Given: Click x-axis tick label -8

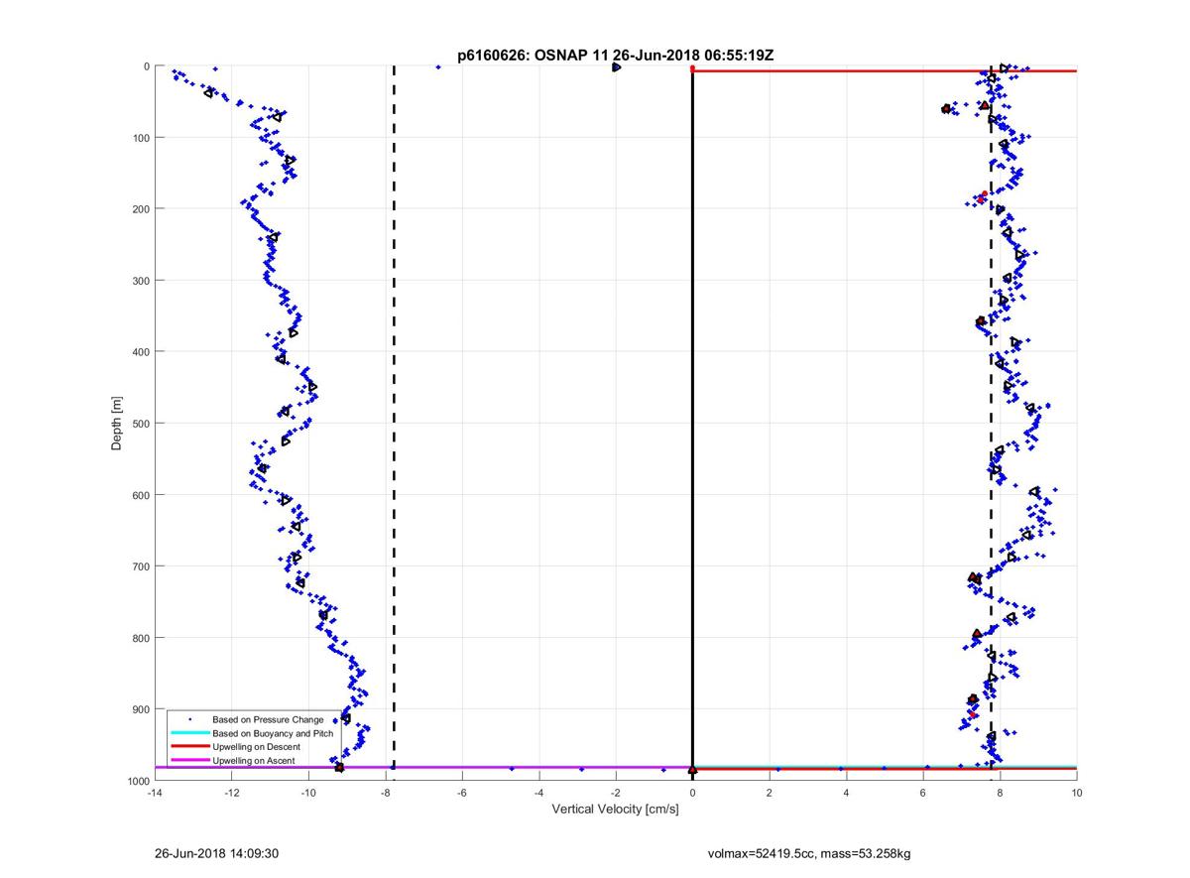Looking at the screenshot, I should (x=385, y=794).
